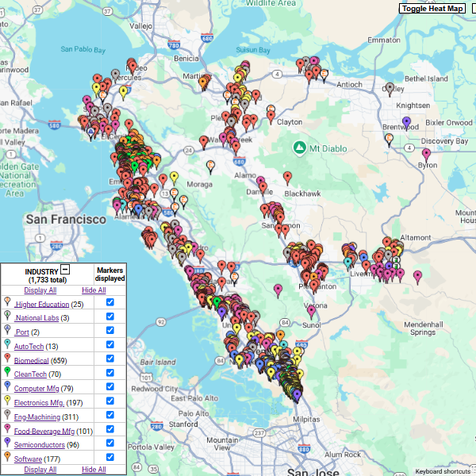Open the Biomedical industry link

click(31, 361)
